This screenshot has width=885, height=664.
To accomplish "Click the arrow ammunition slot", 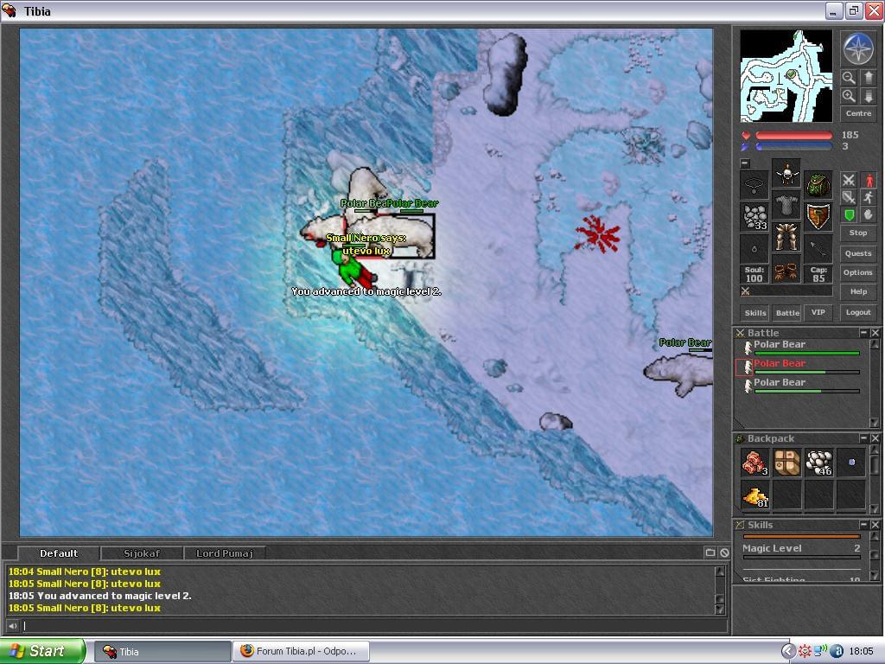I will (x=818, y=249).
